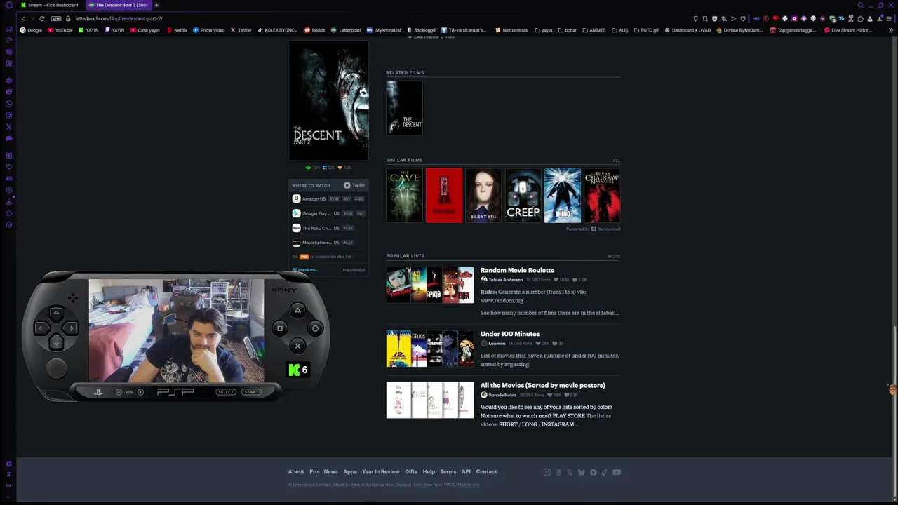Open the MyAnimeList bookmark
Viewport: 898px width, 505px height.
coord(384,30)
